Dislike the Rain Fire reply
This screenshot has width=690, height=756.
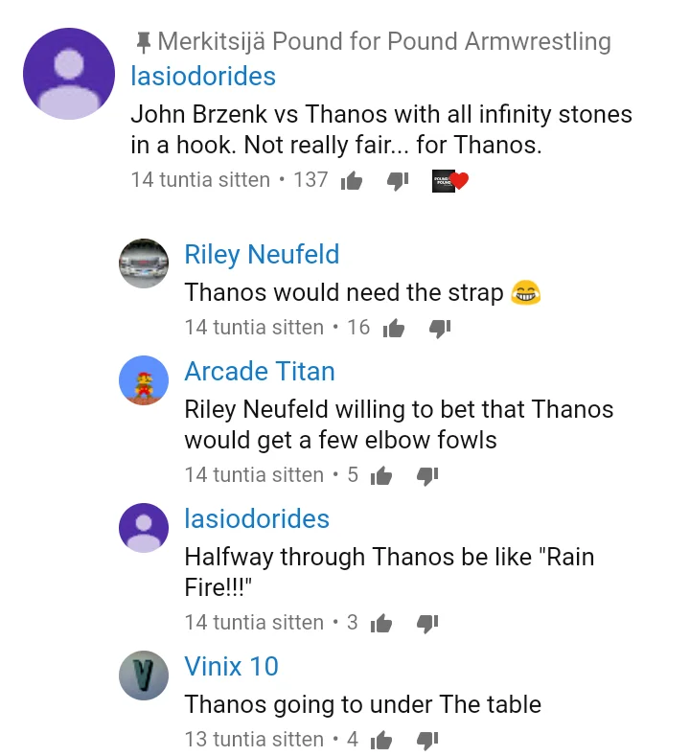[x=427, y=624]
